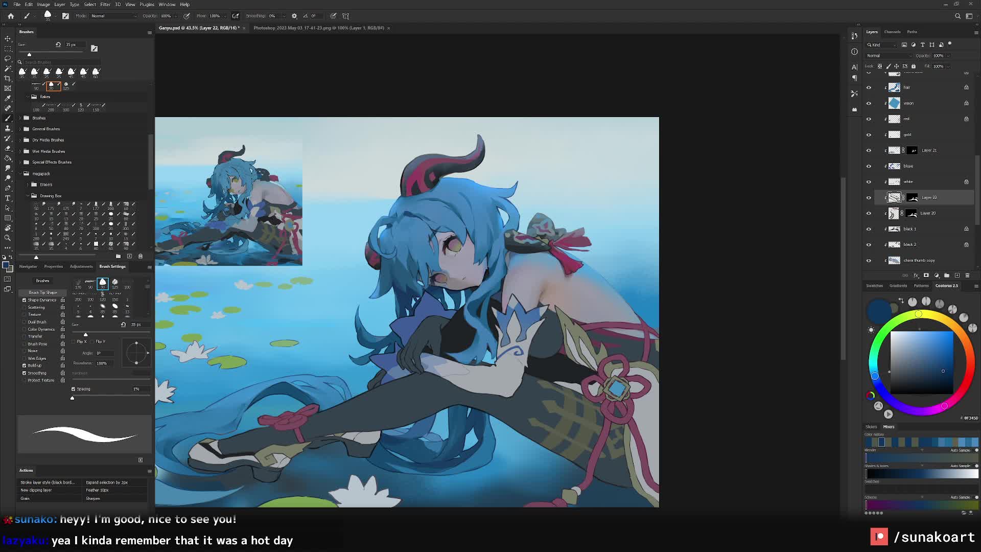Select the Crop tool
Screen dimensions: 981x552
click(x=8, y=78)
